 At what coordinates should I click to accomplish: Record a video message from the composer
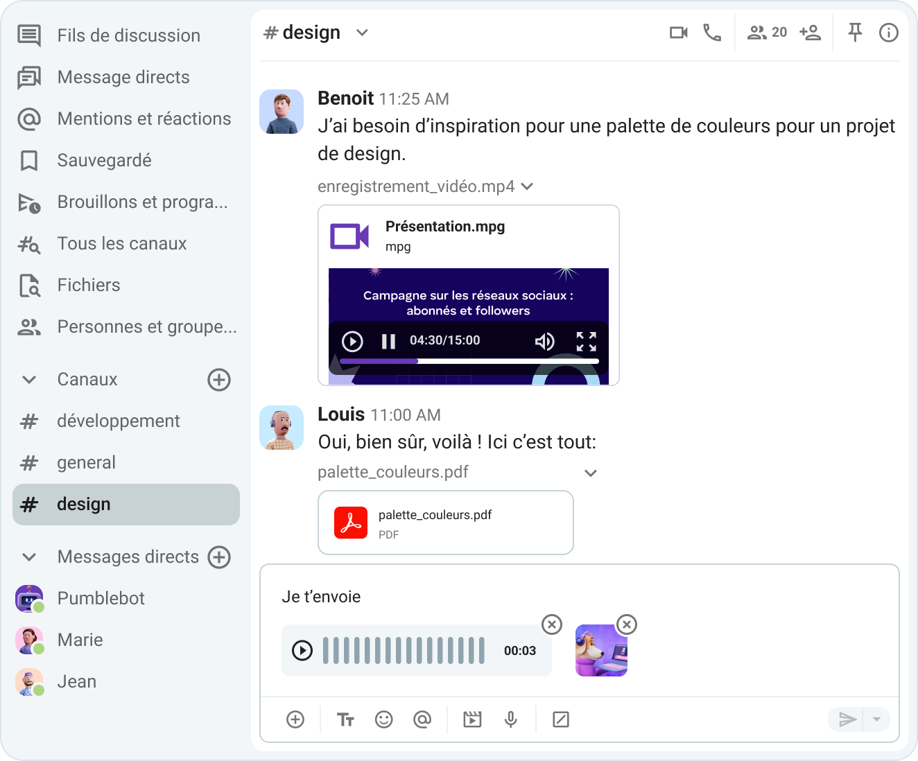[472, 719]
